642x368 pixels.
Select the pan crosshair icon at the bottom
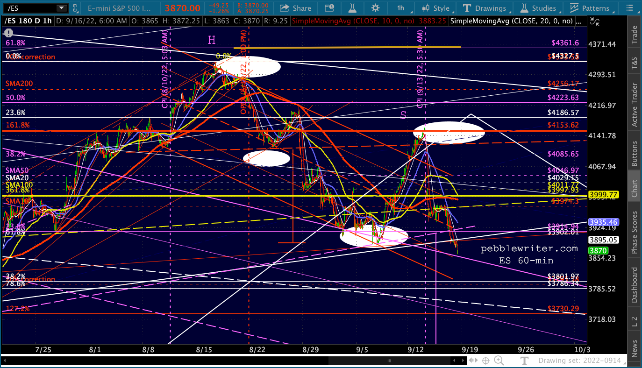pyautogui.click(x=485, y=360)
